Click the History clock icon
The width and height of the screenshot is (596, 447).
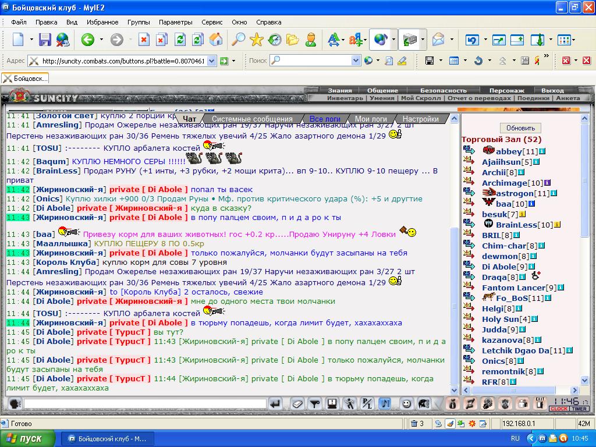(275, 39)
